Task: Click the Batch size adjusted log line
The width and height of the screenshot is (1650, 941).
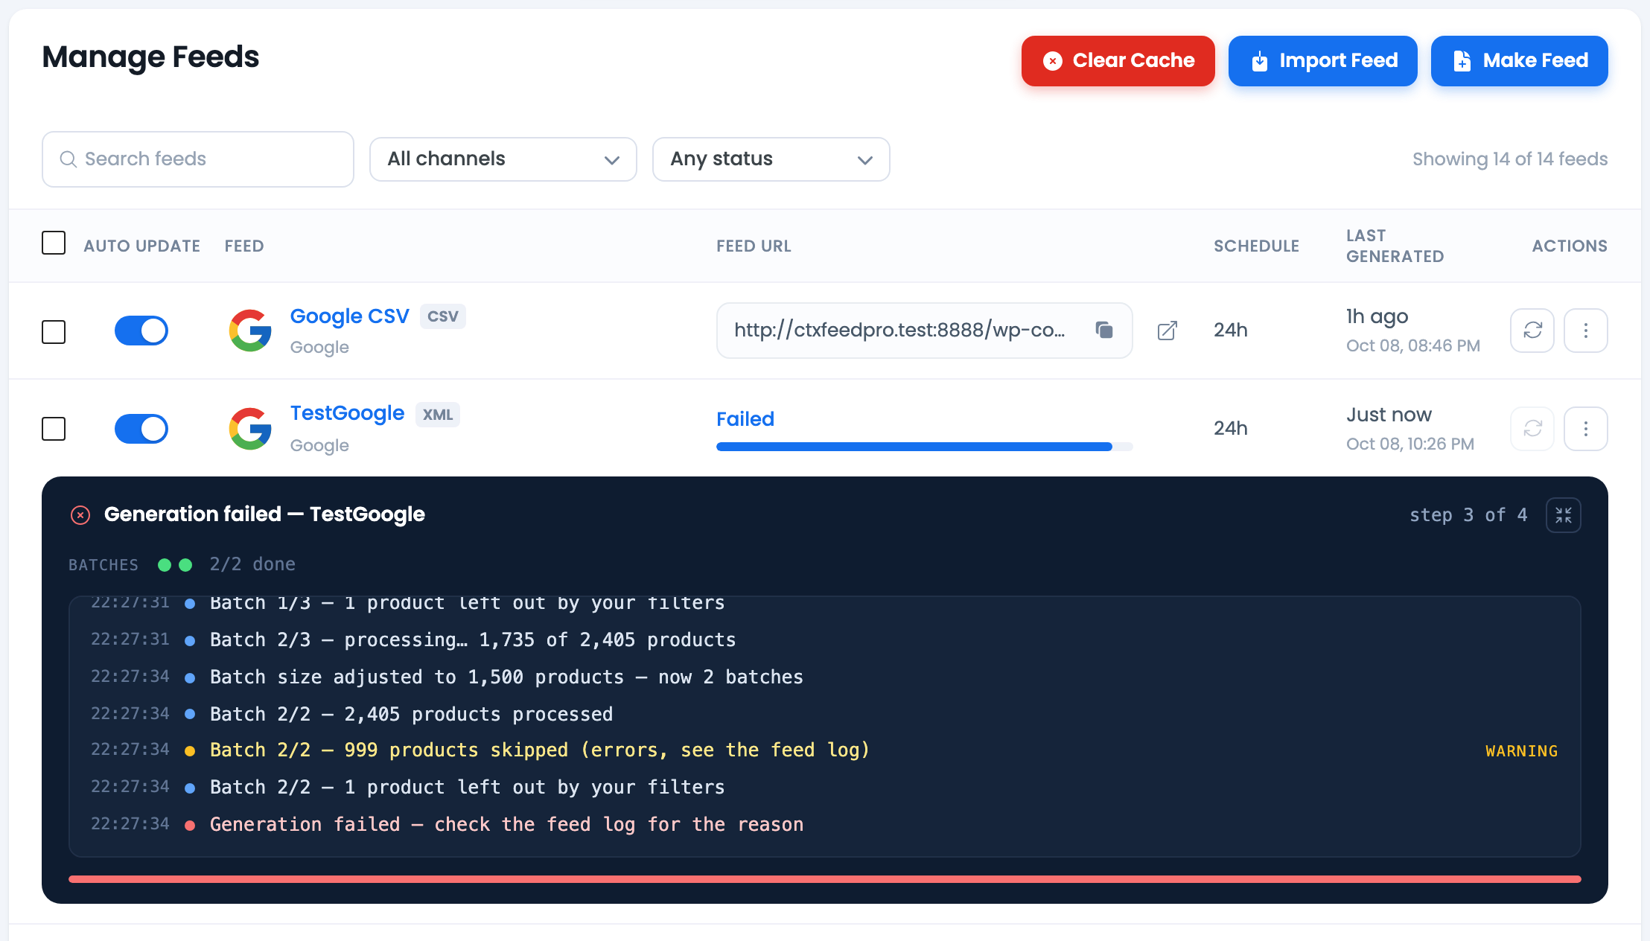Action: pos(825,677)
